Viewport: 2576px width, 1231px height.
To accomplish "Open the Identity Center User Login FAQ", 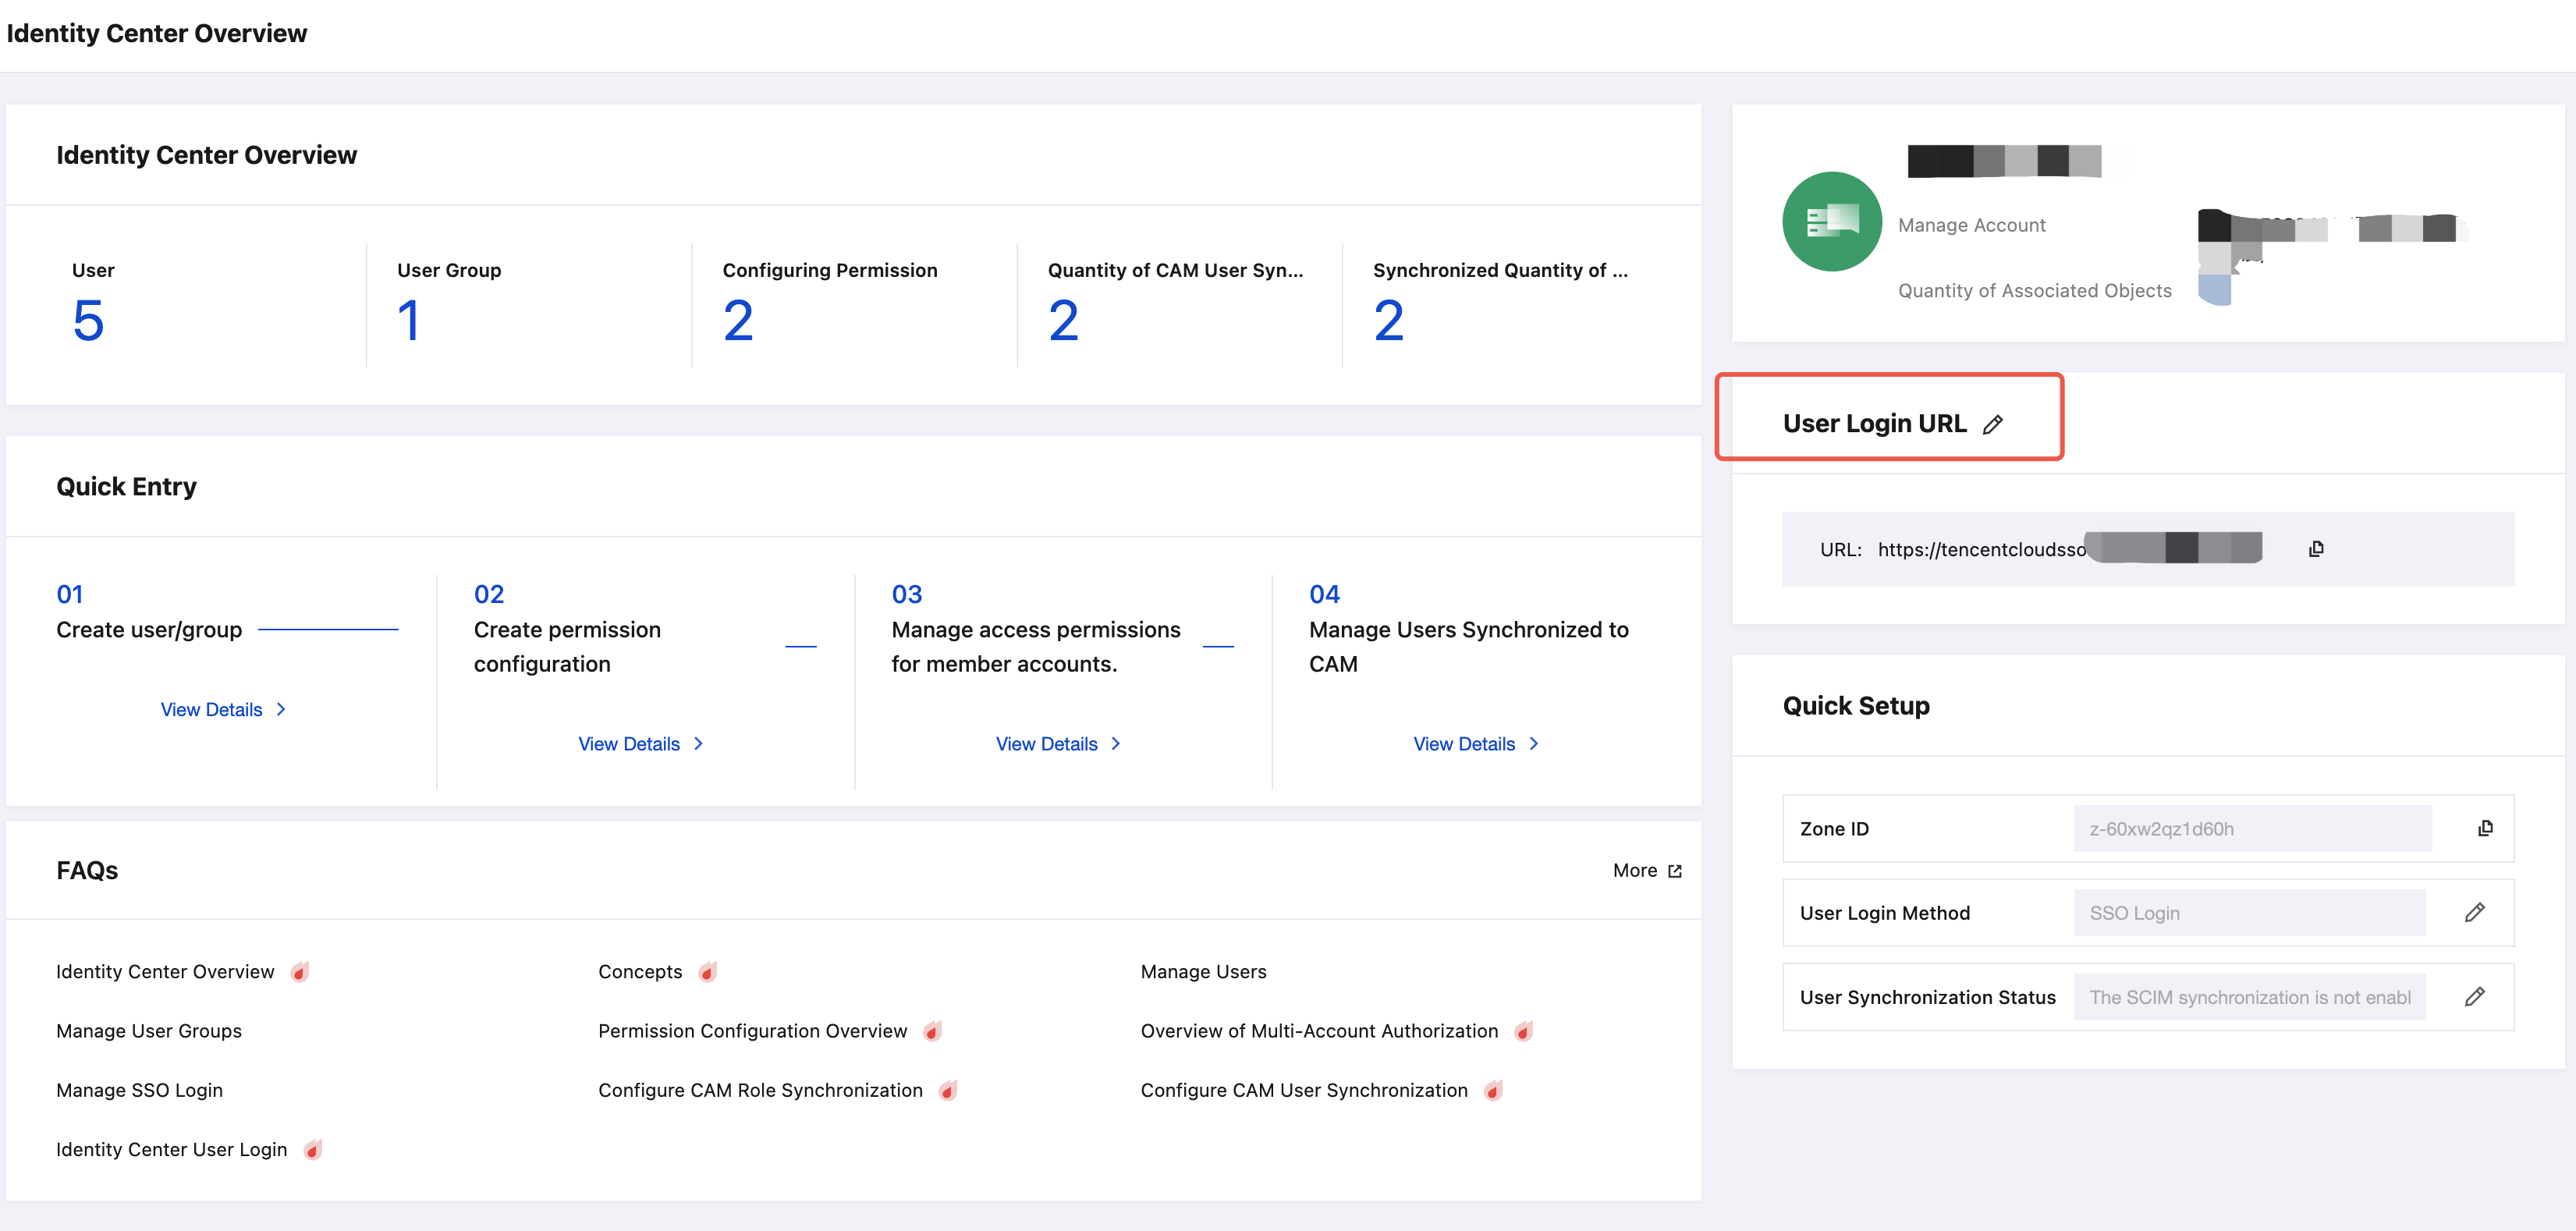I will (171, 1149).
